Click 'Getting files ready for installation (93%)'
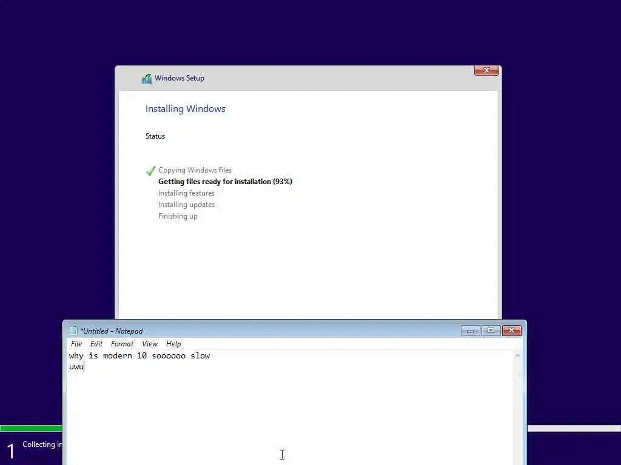The width and height of the screenshot is (621, 465). 225,182
